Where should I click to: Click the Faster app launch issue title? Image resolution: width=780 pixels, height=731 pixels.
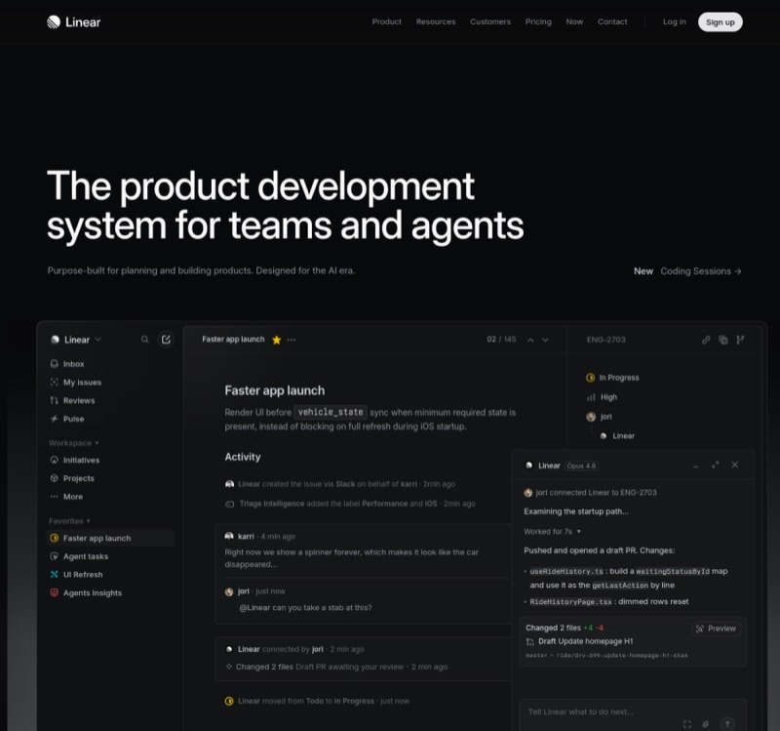275,390
